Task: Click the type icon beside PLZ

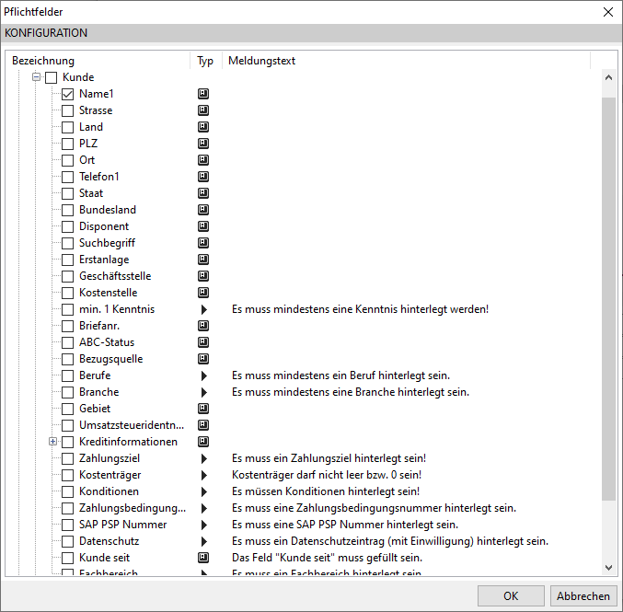Action: (x=203, y=144)
